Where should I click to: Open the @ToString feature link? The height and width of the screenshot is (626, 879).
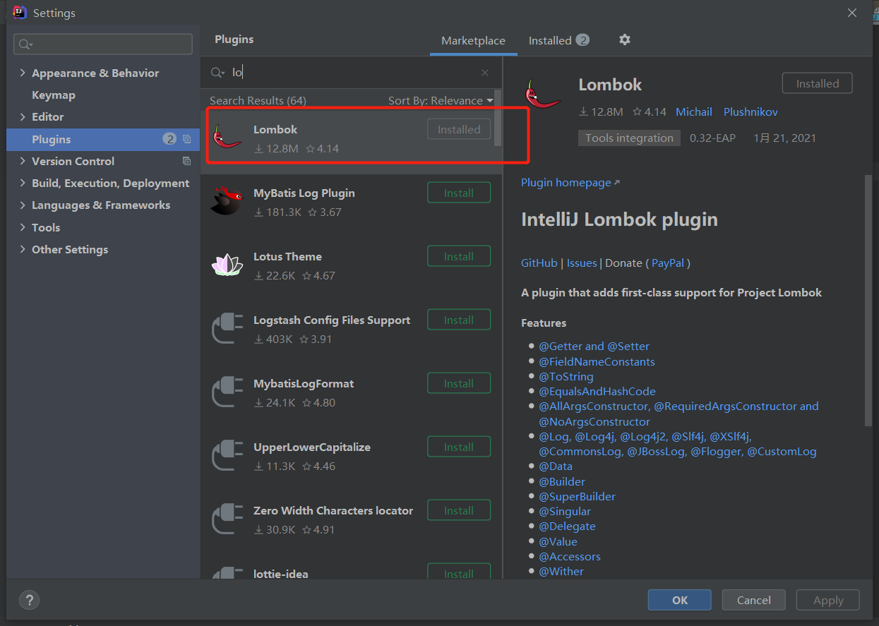click(x=566, y=376)
